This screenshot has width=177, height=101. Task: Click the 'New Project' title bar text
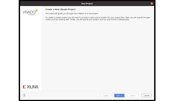pos(87,4)
